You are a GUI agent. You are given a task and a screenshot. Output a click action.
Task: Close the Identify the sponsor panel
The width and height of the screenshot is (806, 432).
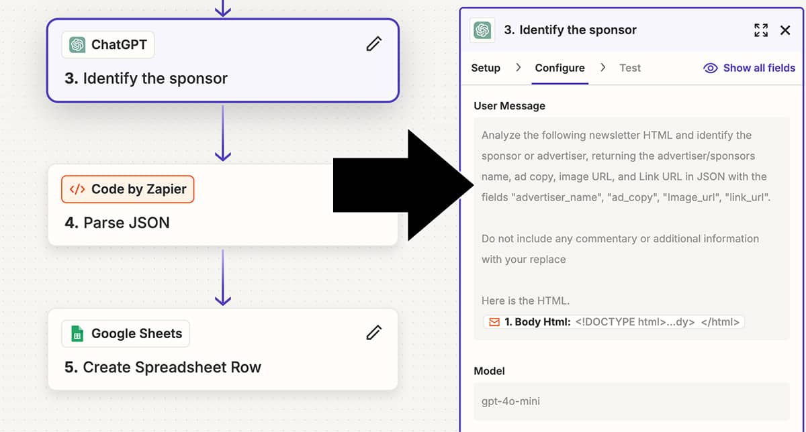pyautogui.click(x=785, y=30)
